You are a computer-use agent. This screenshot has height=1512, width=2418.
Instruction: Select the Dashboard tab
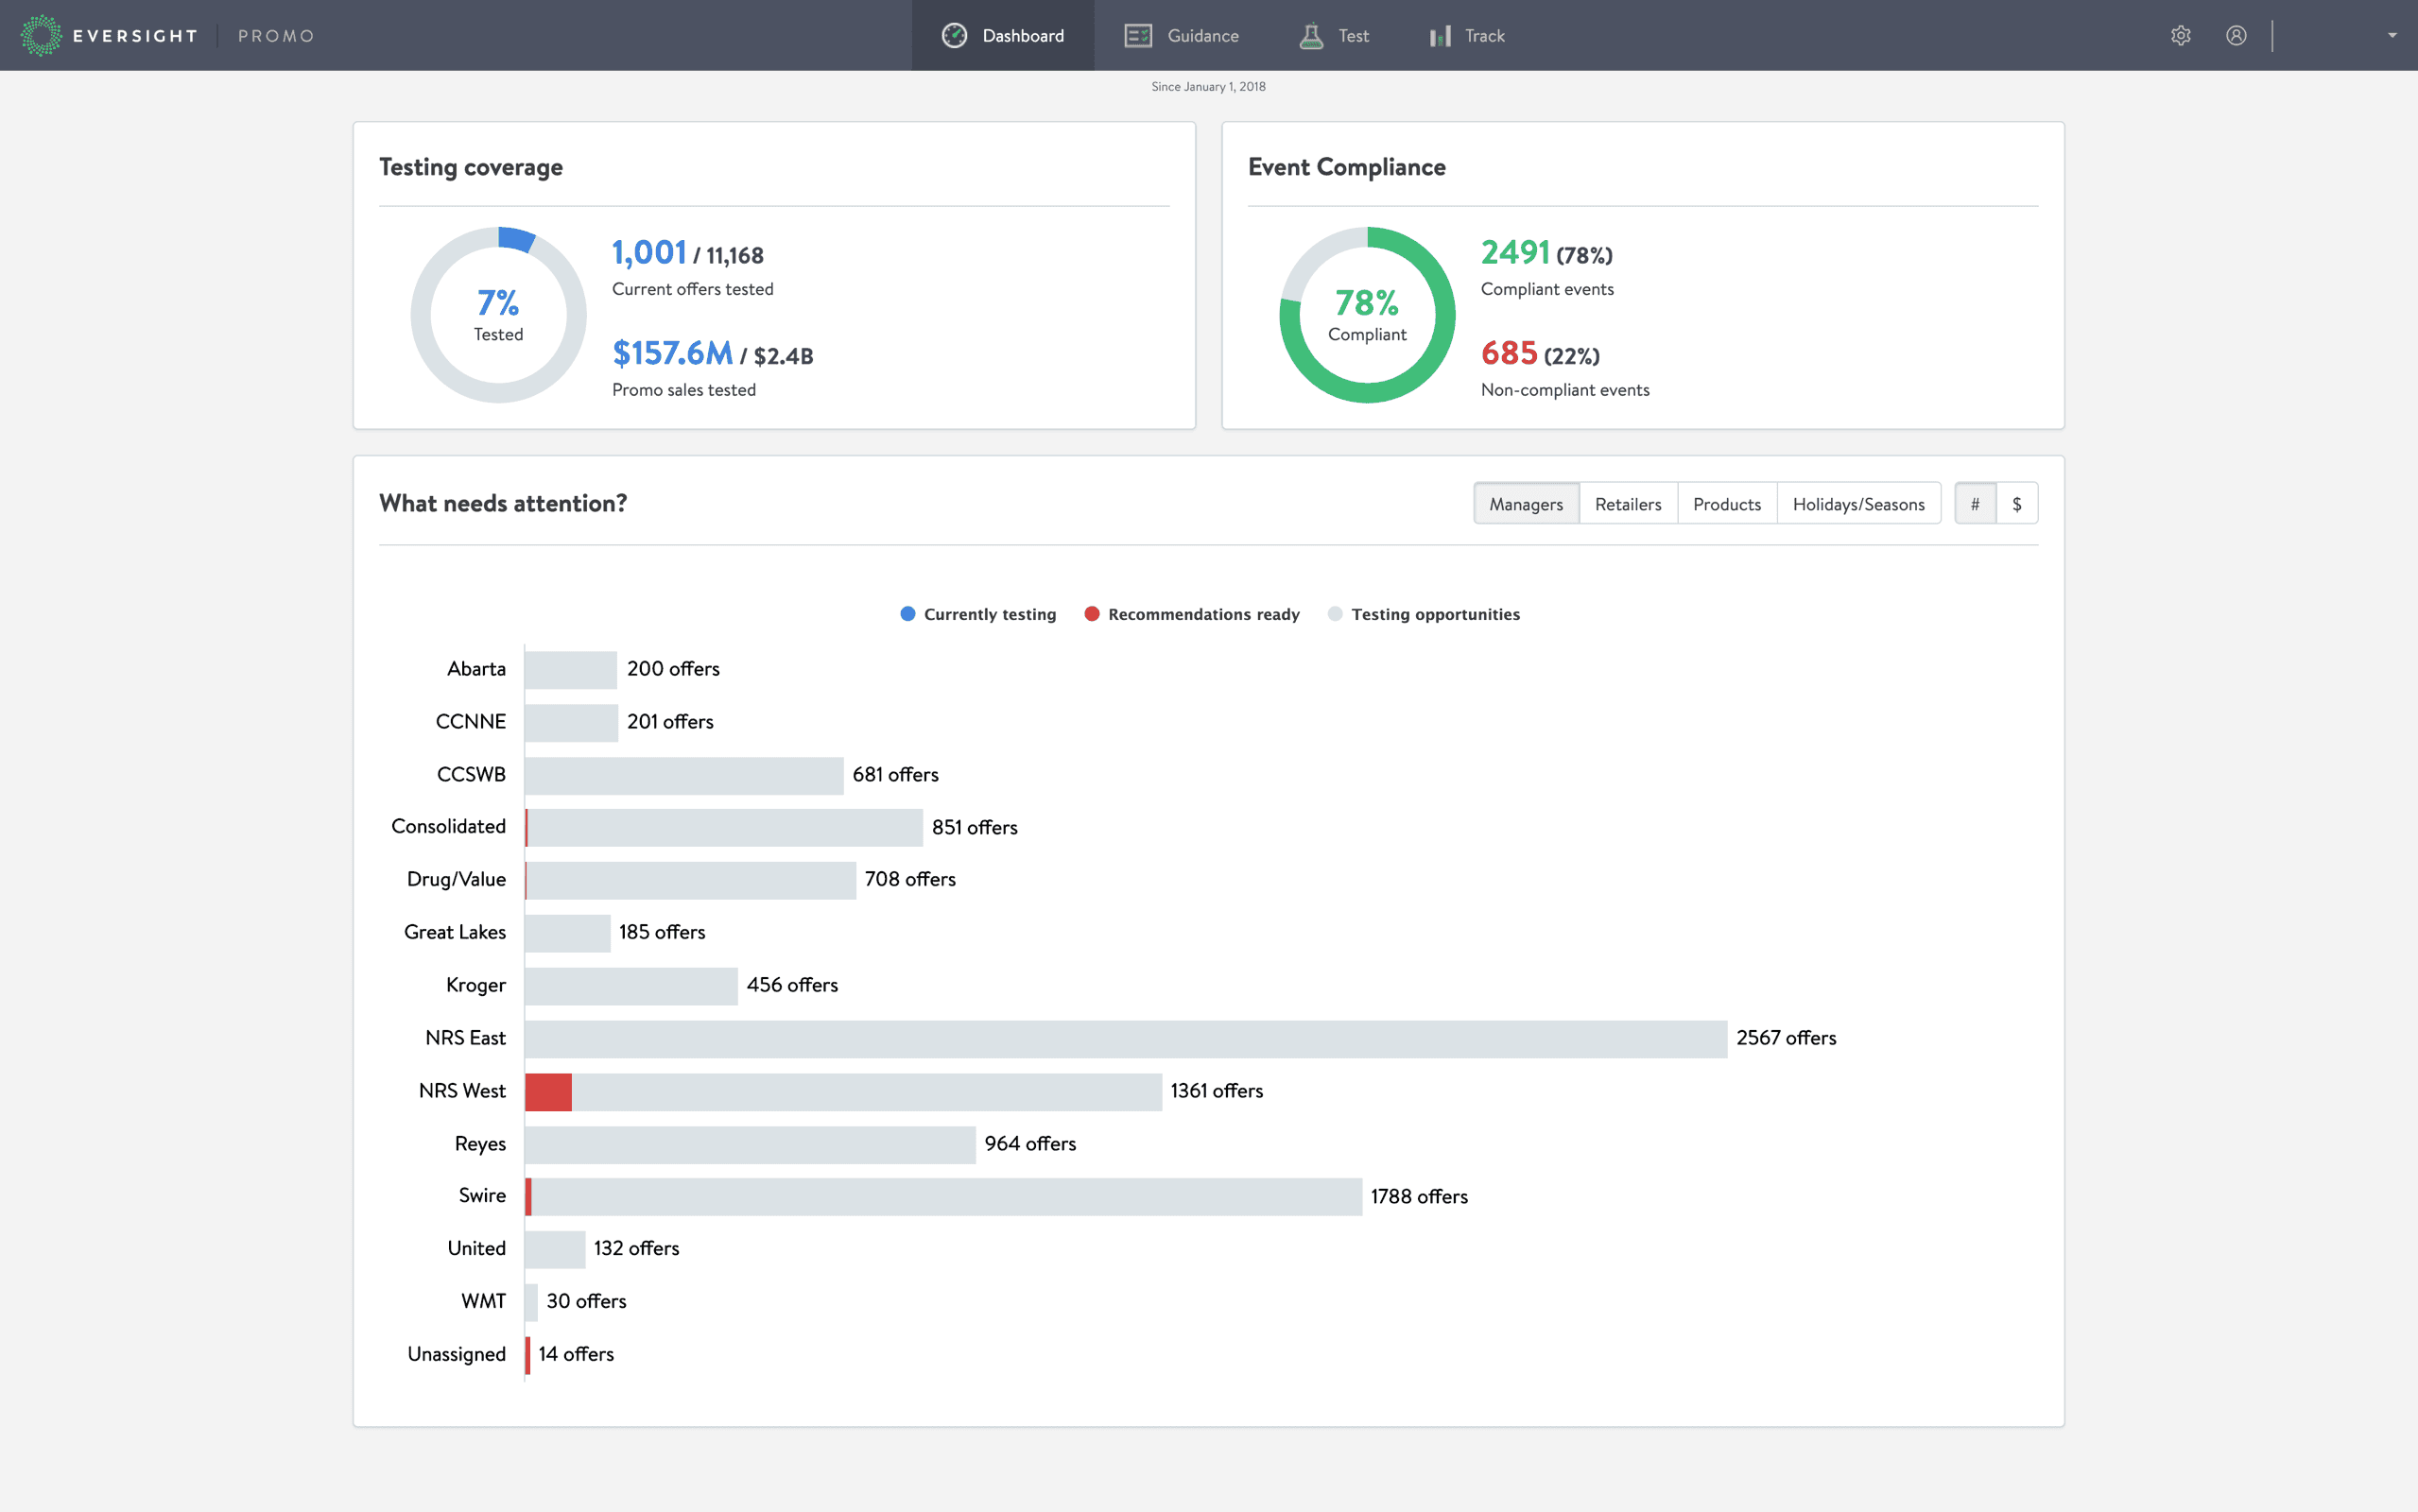click(x=1003, y=35)
